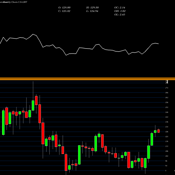Click the latest red candlestick near 126
This screenshot has width=175, height=175.
click(x=159, y=131)
